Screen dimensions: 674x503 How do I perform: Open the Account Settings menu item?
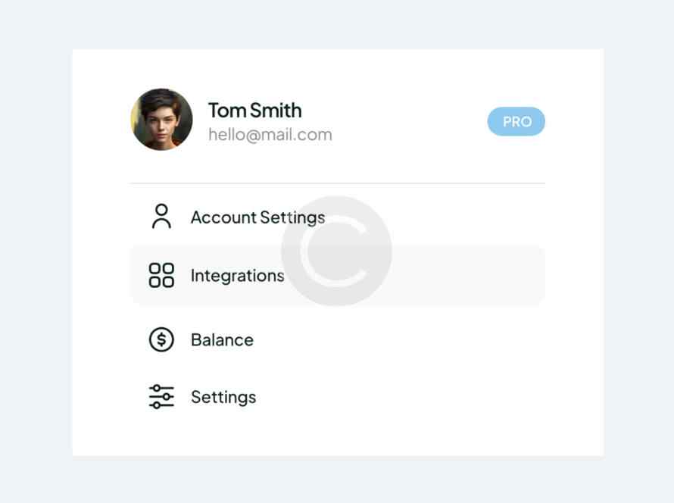257,217
